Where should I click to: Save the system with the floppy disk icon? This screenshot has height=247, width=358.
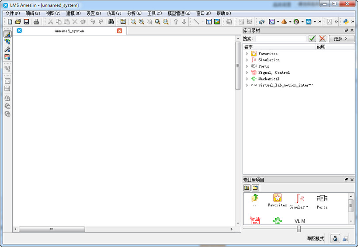[x=26, y=22]
